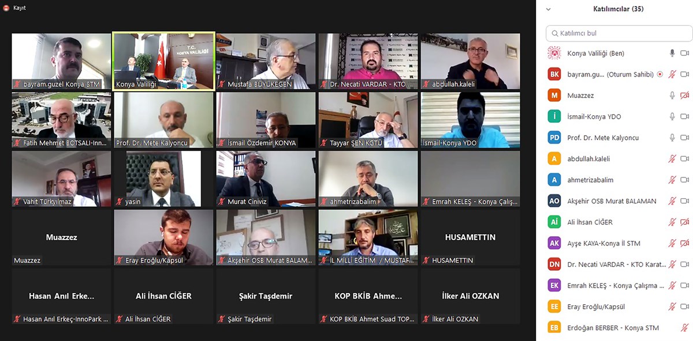Click the camera icon for bayram.gu… host row
693x341 pixels.
tap(684, 74)
